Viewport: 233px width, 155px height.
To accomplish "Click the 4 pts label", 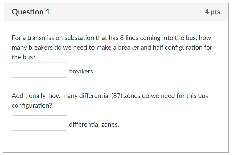I will click(213, 12).
